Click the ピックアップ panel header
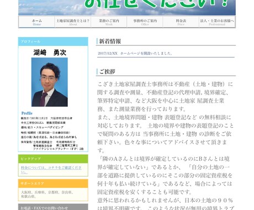The height and width of the screenshot is (210, 254). (53, 159)
